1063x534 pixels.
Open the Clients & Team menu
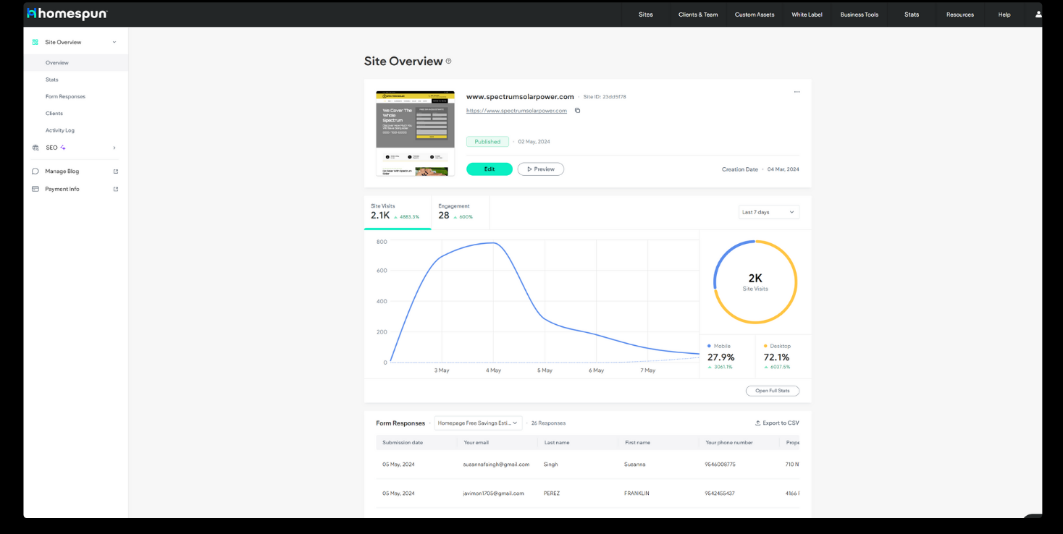[698, 14]
